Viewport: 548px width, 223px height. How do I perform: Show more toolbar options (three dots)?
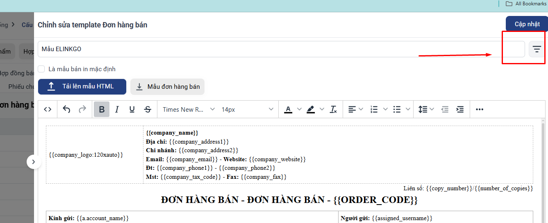480,109
